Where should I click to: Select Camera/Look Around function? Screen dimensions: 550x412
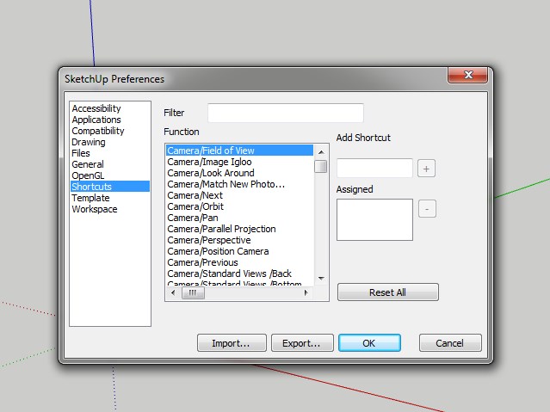point(239,173)
